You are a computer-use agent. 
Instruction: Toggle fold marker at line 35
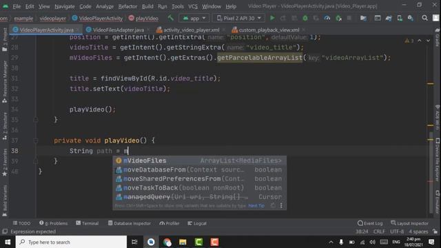tap(36, 120)
